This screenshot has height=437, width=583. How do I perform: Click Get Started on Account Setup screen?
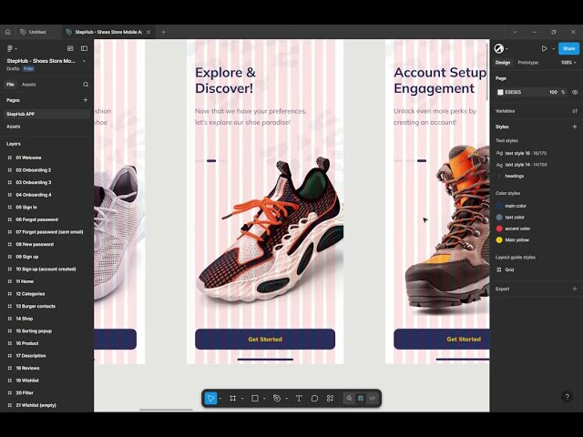442,339
